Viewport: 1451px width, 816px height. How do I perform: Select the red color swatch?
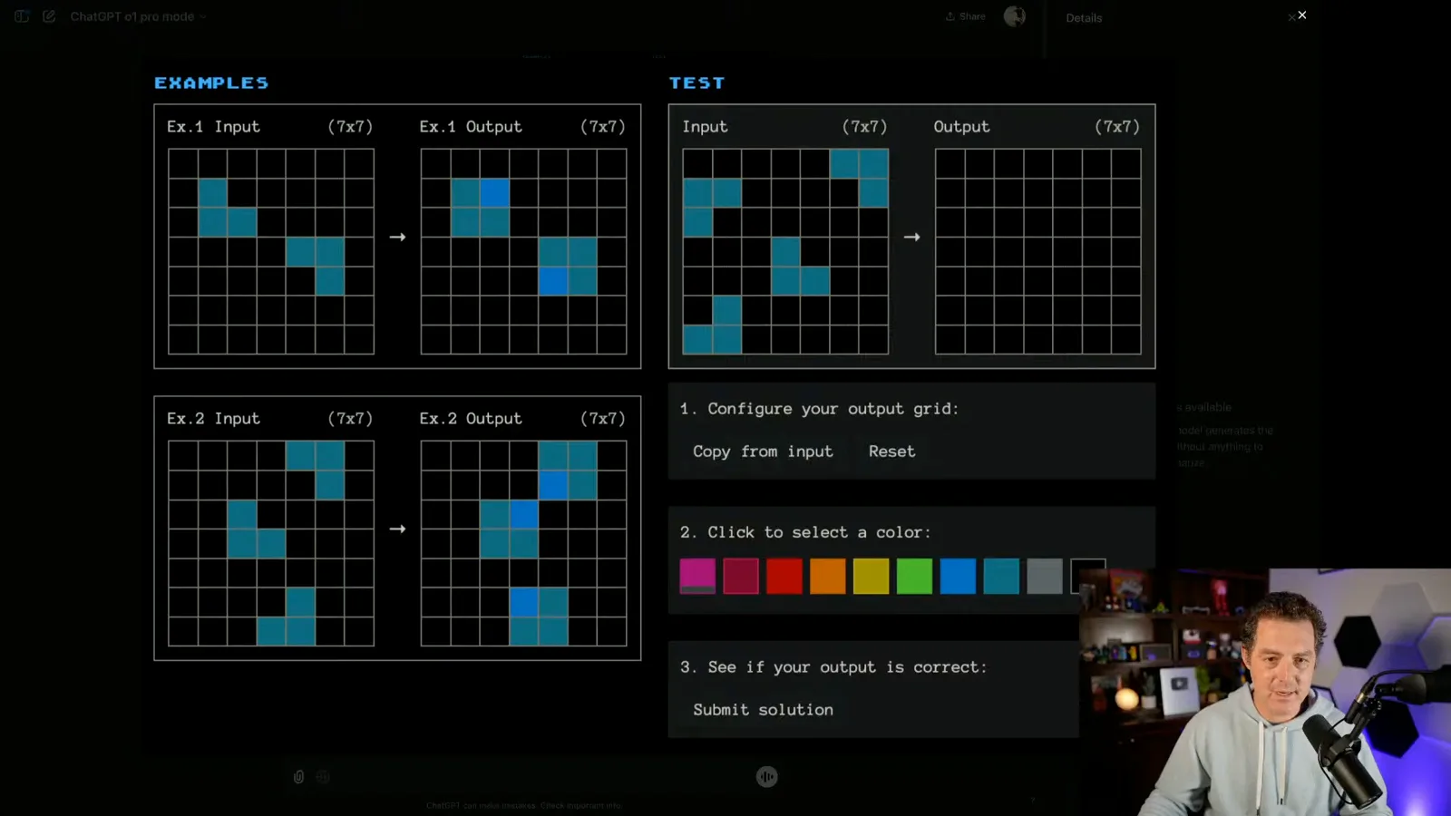[784, 576]
